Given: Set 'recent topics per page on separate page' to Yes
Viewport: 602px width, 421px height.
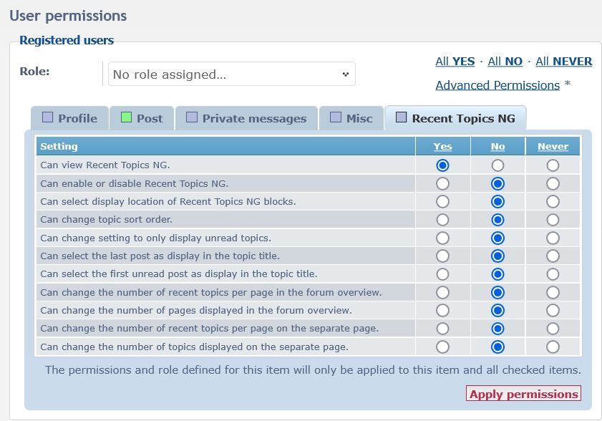Looking at the screenshot, I should [x=442, y=329].
